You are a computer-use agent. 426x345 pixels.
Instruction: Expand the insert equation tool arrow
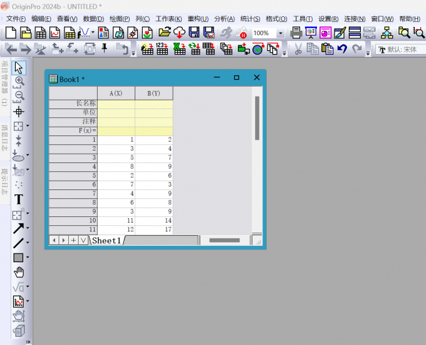tap(28, 287)
